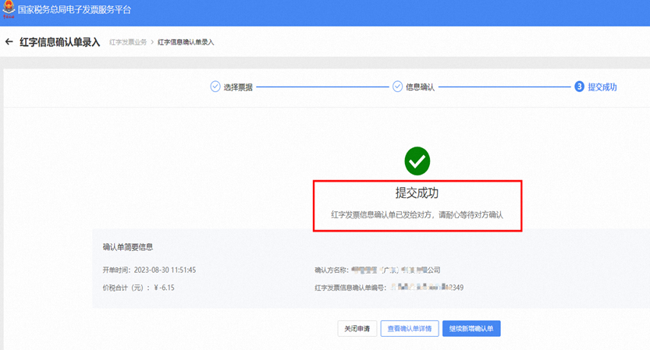
Task: Click the 价税合计 ¥-6.15 value
Action: (164, 288)
